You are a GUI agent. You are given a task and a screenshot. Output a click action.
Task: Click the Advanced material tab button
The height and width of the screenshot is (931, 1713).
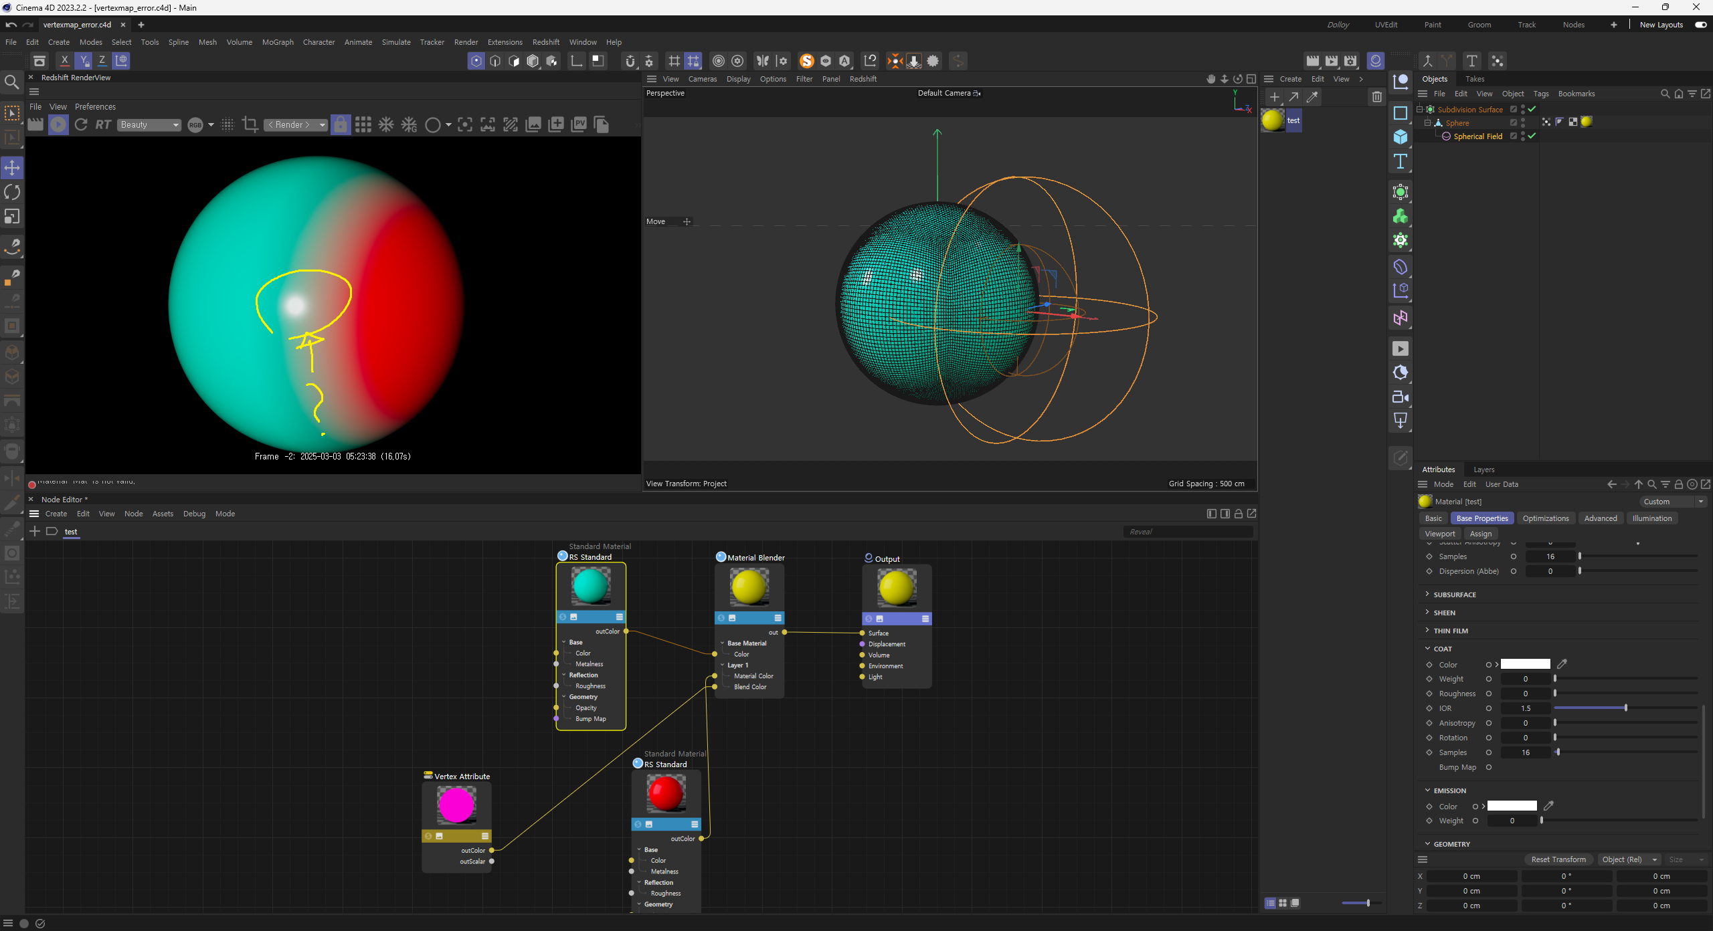pyautogui.click(x=1600, y=518)
